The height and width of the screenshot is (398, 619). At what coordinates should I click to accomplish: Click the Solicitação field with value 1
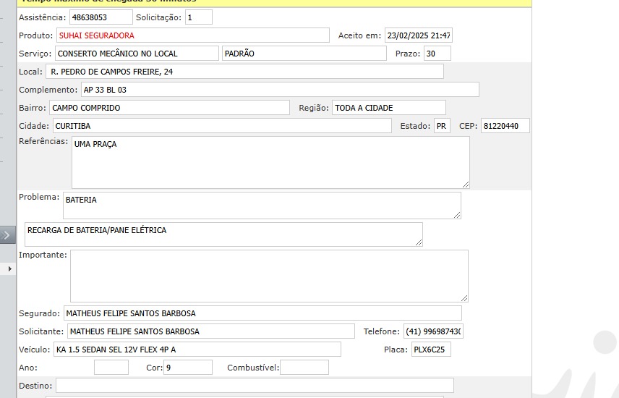click(x=199, y=17)
